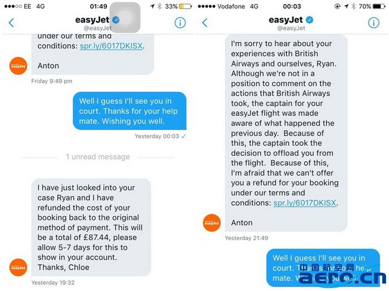The image size is (389, 291).
Task: Open spr.ly/6017DKISX link in left chat
Action: click(111, 46)
